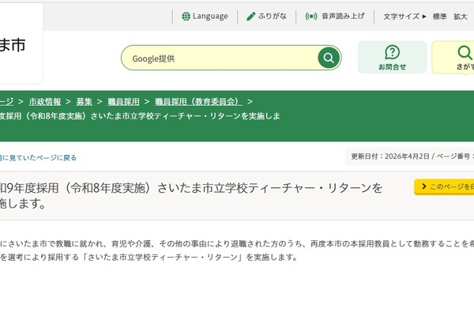
Task: Click the green banner text さいたま市立学校ティーチャー・リターンを実施しま
Action: pyautogui.click(x=185, y=116)
